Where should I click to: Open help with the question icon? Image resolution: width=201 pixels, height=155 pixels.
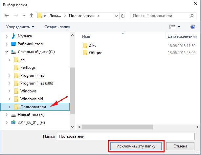pos(193,27)
